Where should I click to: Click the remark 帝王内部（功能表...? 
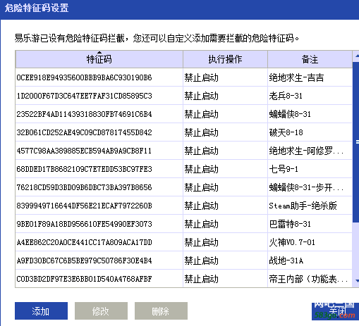(x=308, y=279)
